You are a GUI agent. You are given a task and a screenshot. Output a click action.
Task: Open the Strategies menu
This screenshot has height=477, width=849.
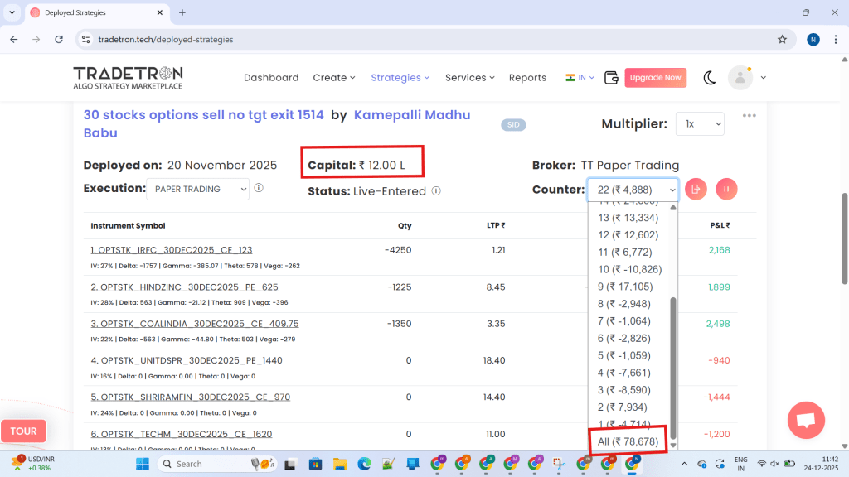pyautogui.click(x=400, y=78)
